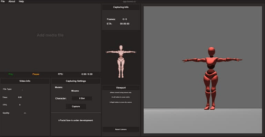The height and width of the screenshot is (137, 265).
Task: Click the Reset Camera button
Action: (121, 129)
